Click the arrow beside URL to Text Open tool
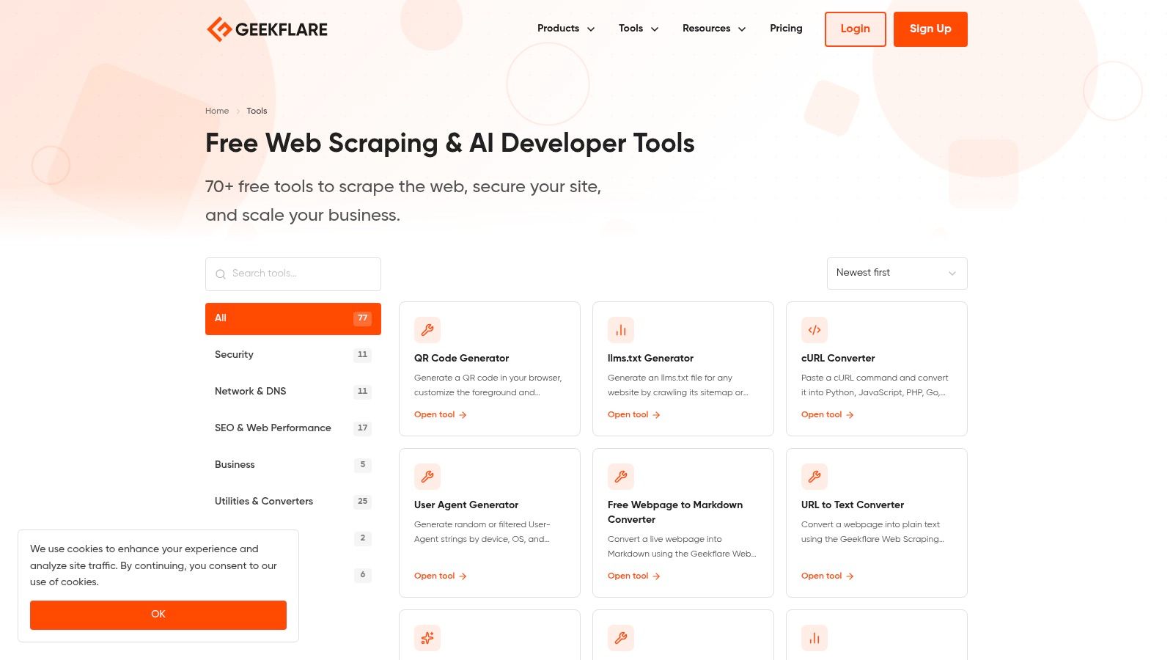 pyautogui.click(x=850, y=576)
